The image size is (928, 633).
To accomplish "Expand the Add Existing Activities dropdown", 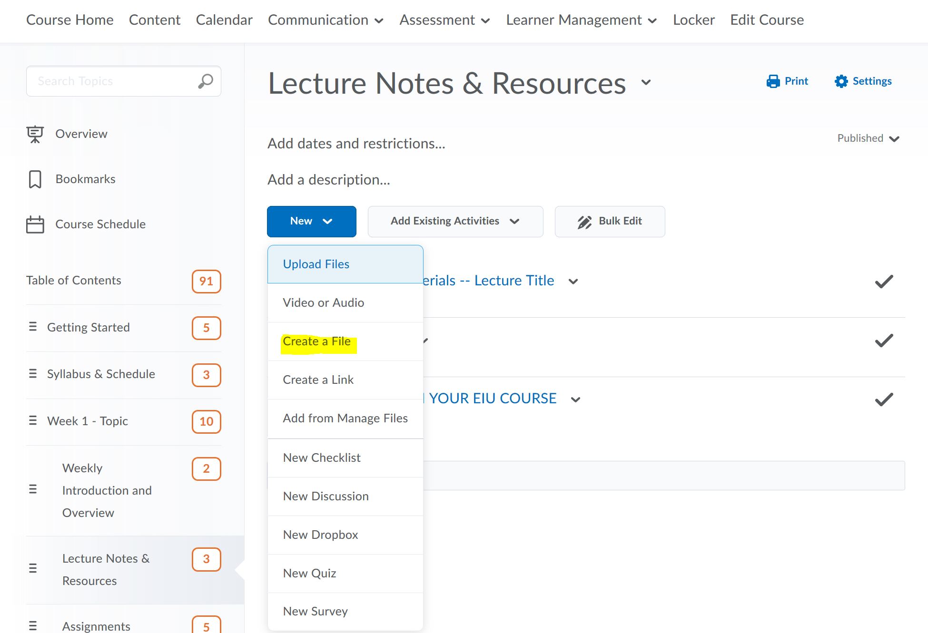I will [x=455, y=221].
